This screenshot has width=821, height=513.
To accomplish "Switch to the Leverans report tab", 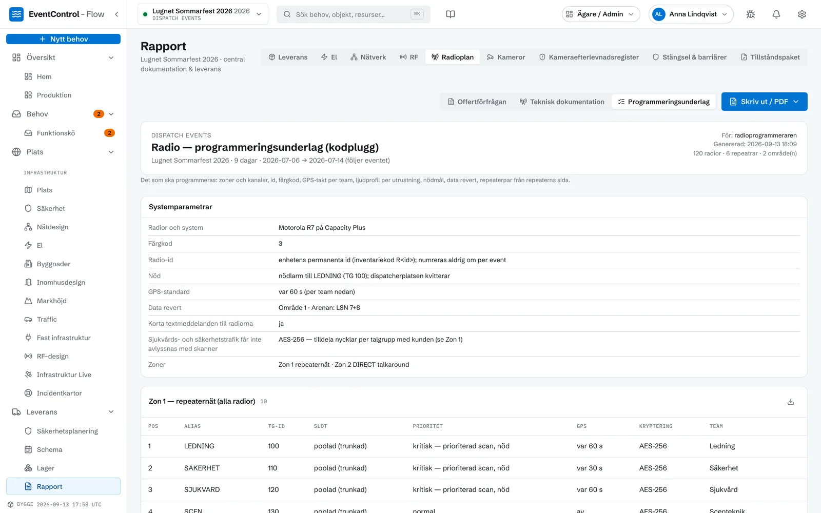I will (x=288, y=57).
